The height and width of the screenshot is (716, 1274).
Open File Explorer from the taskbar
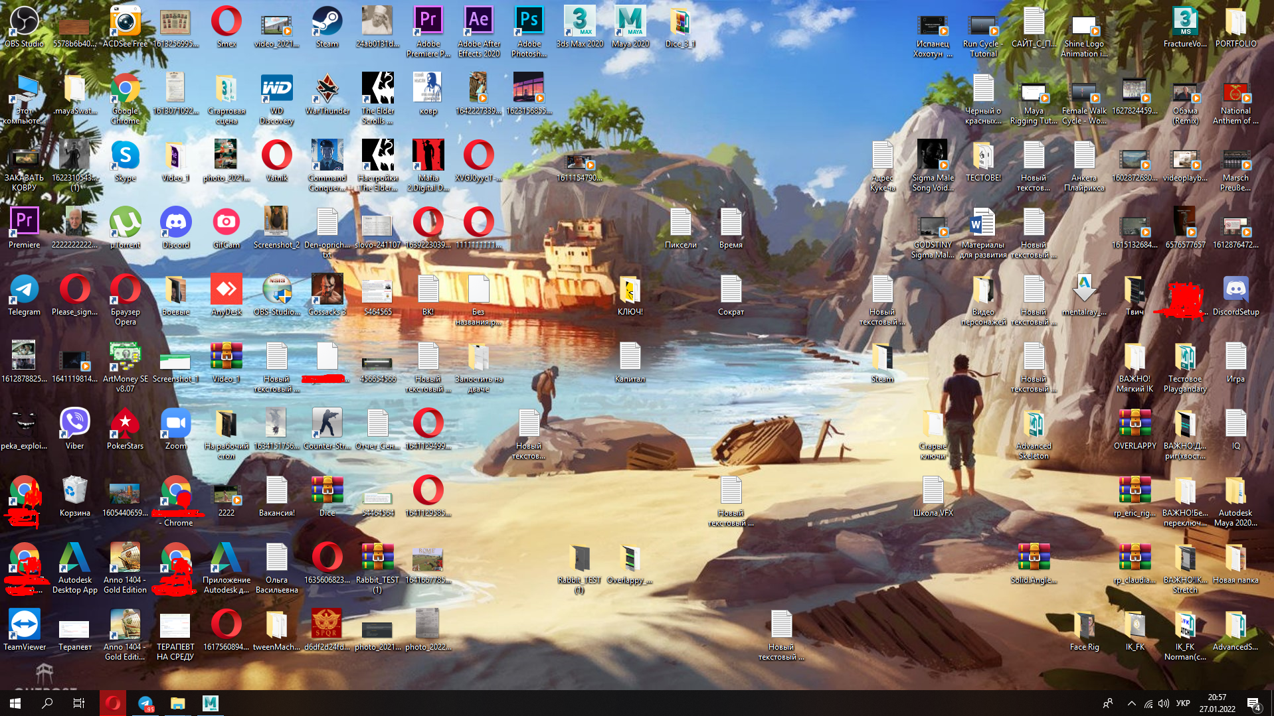click(x=177, y=703)
